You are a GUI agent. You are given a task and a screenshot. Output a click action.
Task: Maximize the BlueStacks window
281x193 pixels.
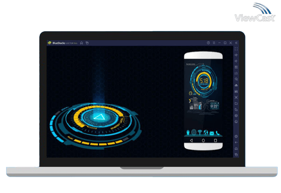click(225, 43)
